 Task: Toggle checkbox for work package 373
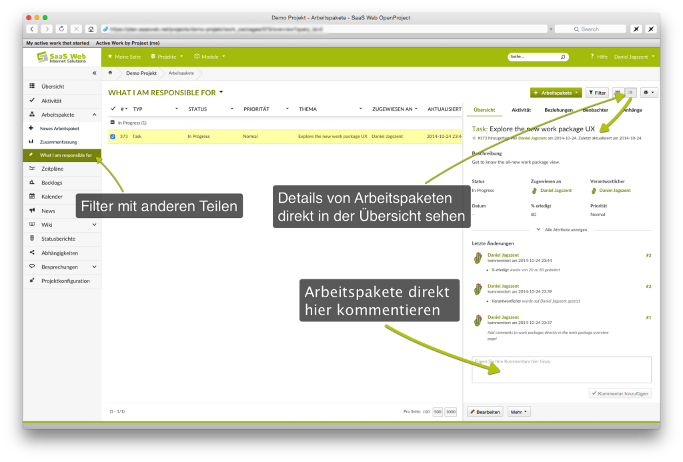pos(113,136)
